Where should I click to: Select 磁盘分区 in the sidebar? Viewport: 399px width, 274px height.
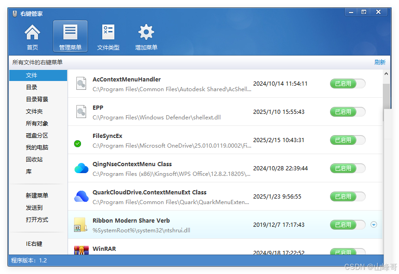point(37,135)
